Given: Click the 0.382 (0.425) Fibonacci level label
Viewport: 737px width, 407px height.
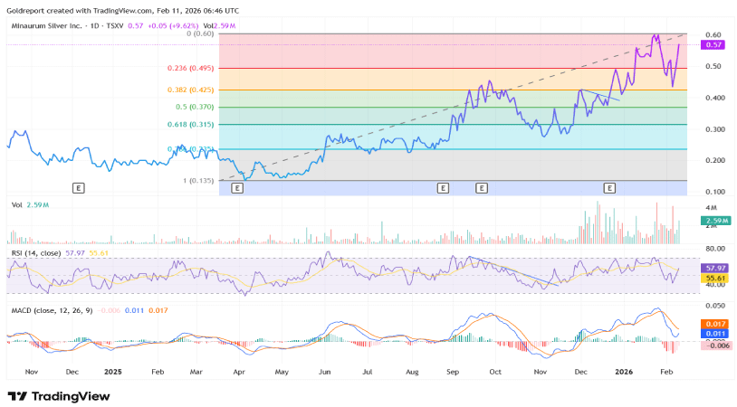Looking at the screenshot, I should [x=189, y=90].
